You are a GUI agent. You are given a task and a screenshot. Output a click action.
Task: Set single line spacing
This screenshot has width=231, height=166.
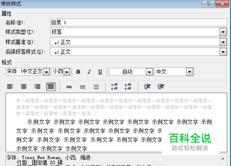[69, 87]
